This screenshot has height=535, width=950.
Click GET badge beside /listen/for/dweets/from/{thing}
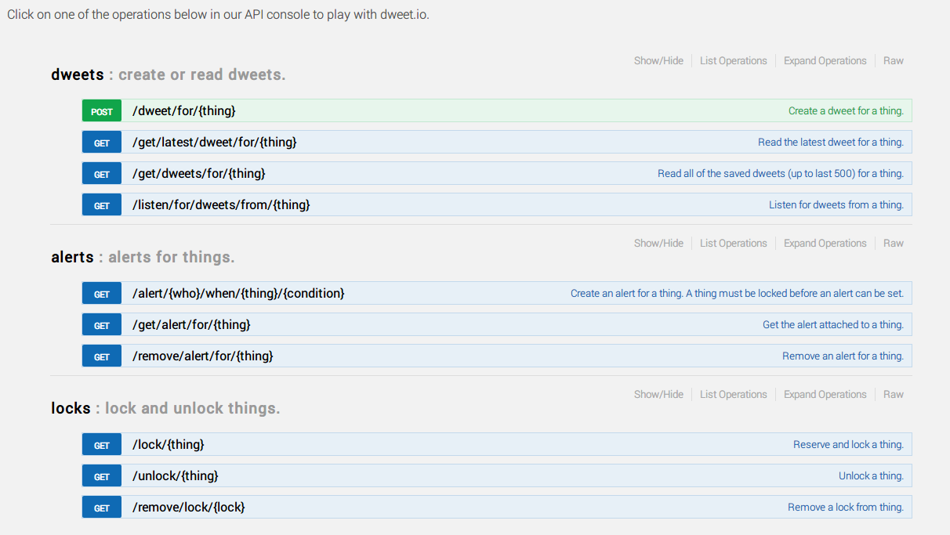[x=102, y=205]
